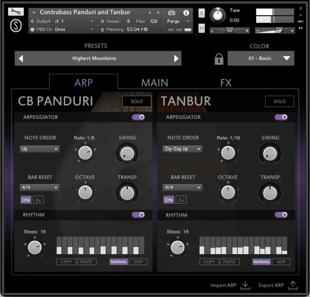The height and width of the screenshot is (297, 310).
Task: Click the Export ARP upload icon
Action: pos(292,285)
